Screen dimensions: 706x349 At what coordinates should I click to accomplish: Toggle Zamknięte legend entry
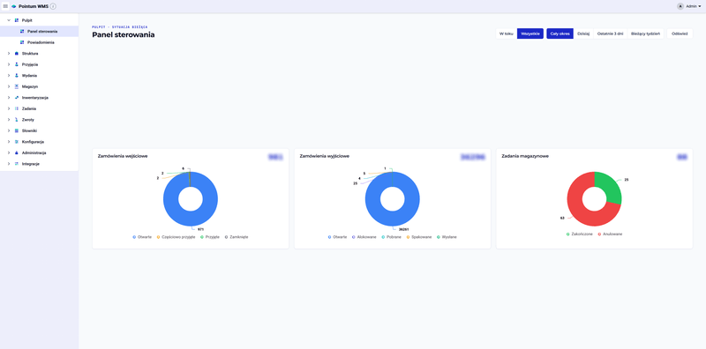pos(237,237)
